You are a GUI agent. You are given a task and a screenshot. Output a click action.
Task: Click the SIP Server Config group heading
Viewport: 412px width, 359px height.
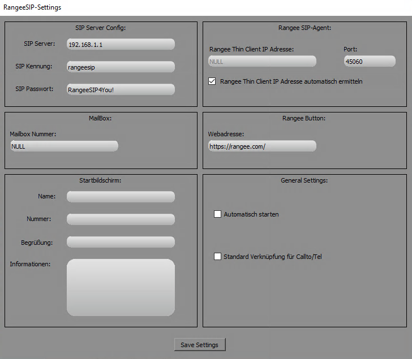click(101, 27)
